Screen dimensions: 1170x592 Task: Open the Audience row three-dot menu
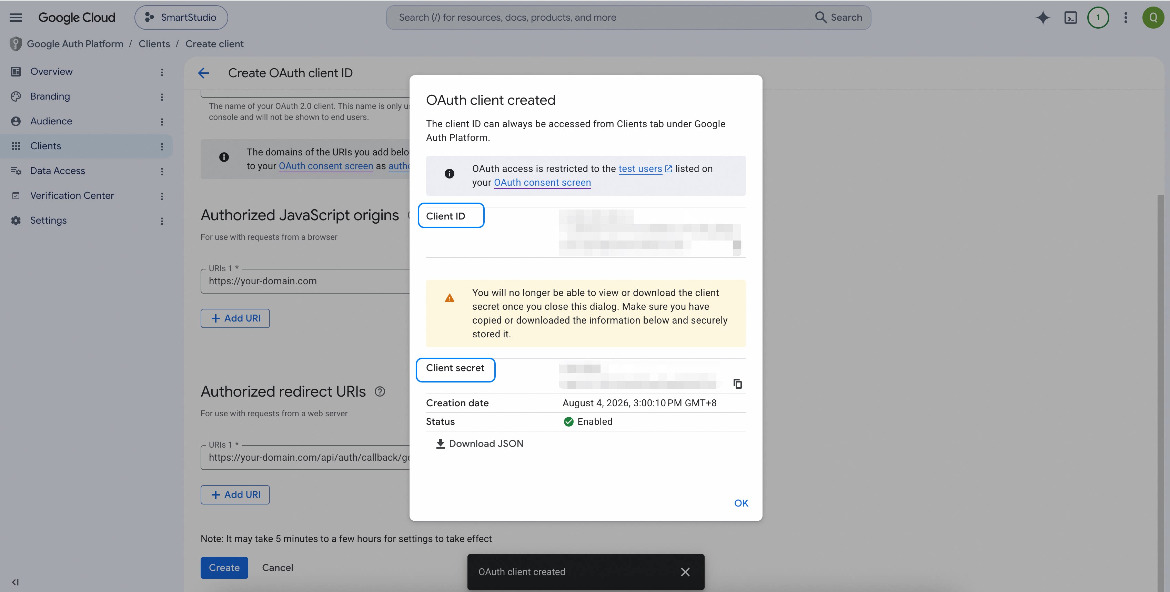(162, 122)
